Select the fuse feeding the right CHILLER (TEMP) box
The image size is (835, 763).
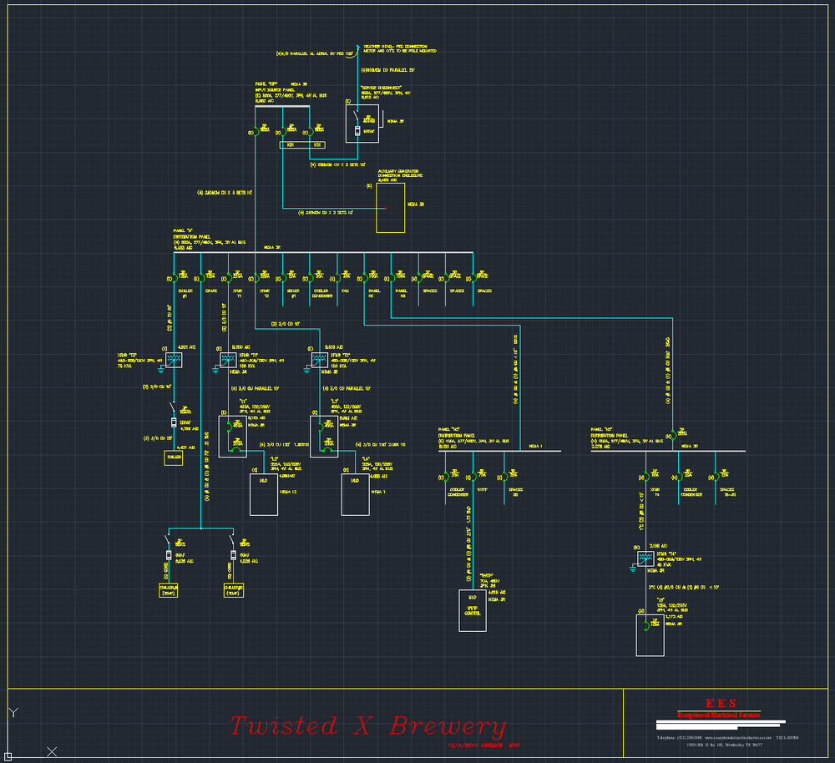click(233, 555)
